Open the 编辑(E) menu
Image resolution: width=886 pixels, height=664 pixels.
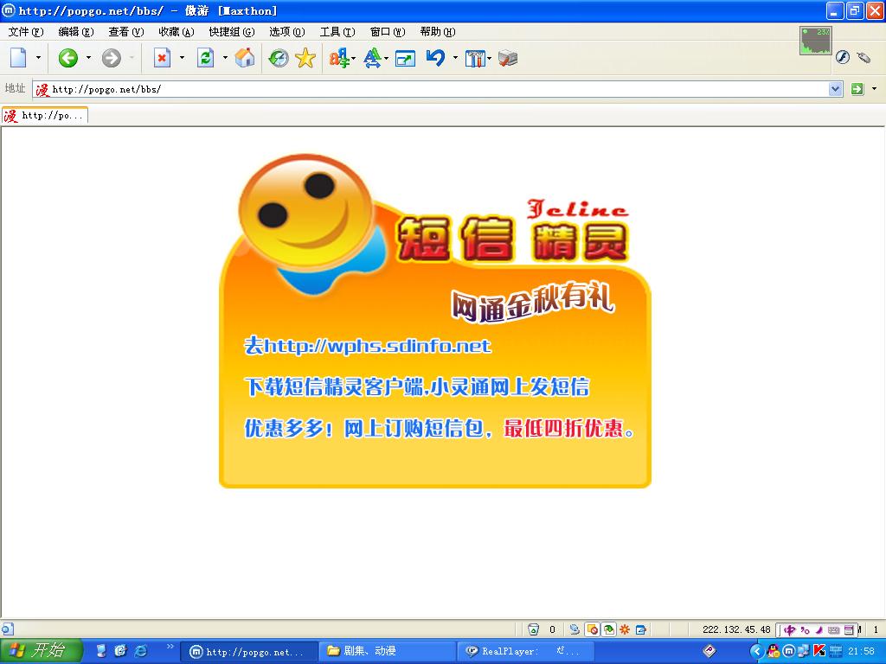76,32
